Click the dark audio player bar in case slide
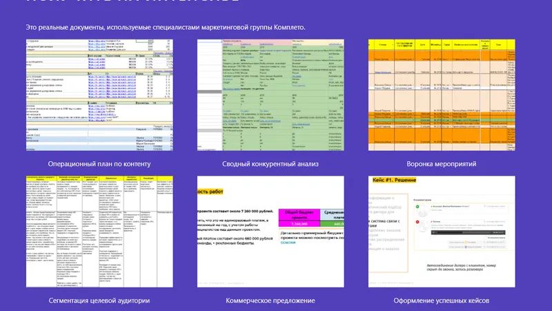 click(469, 232)
